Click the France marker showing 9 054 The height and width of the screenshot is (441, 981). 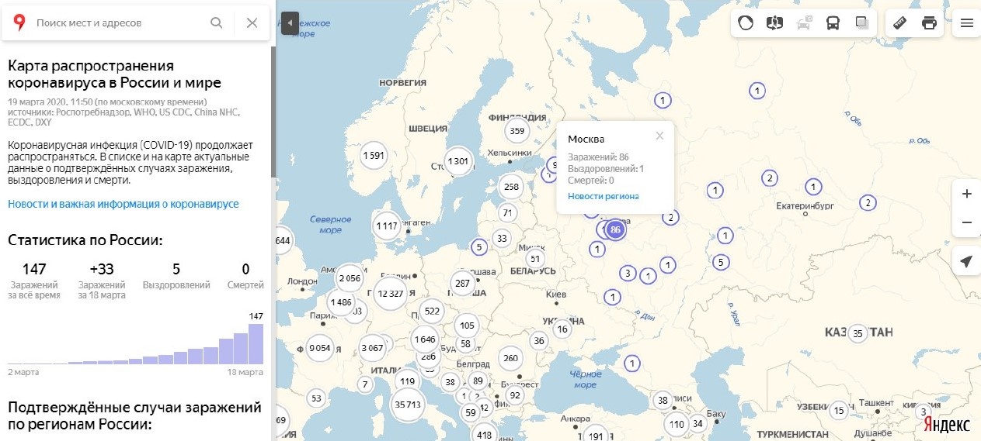click(320, 348)
